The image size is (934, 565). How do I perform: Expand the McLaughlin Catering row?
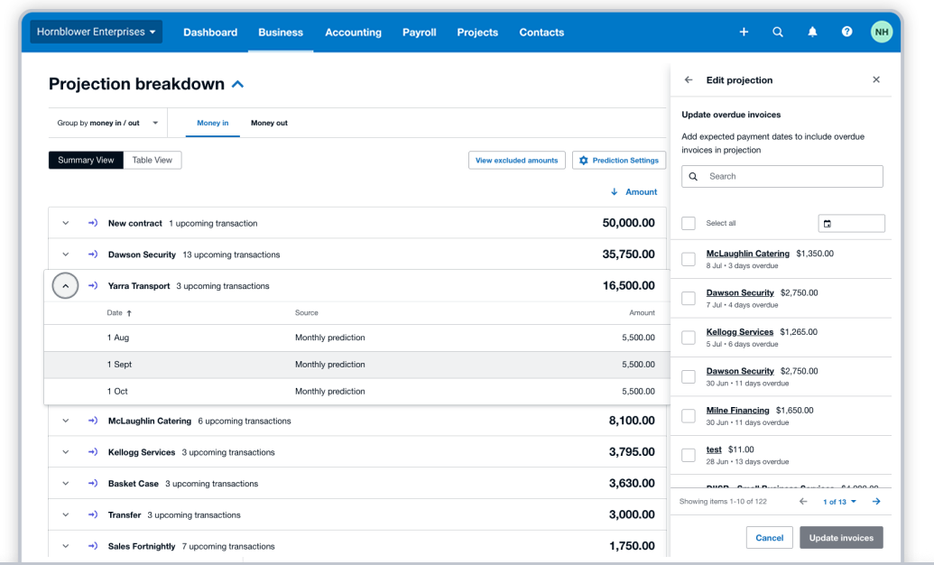(66, 421)
